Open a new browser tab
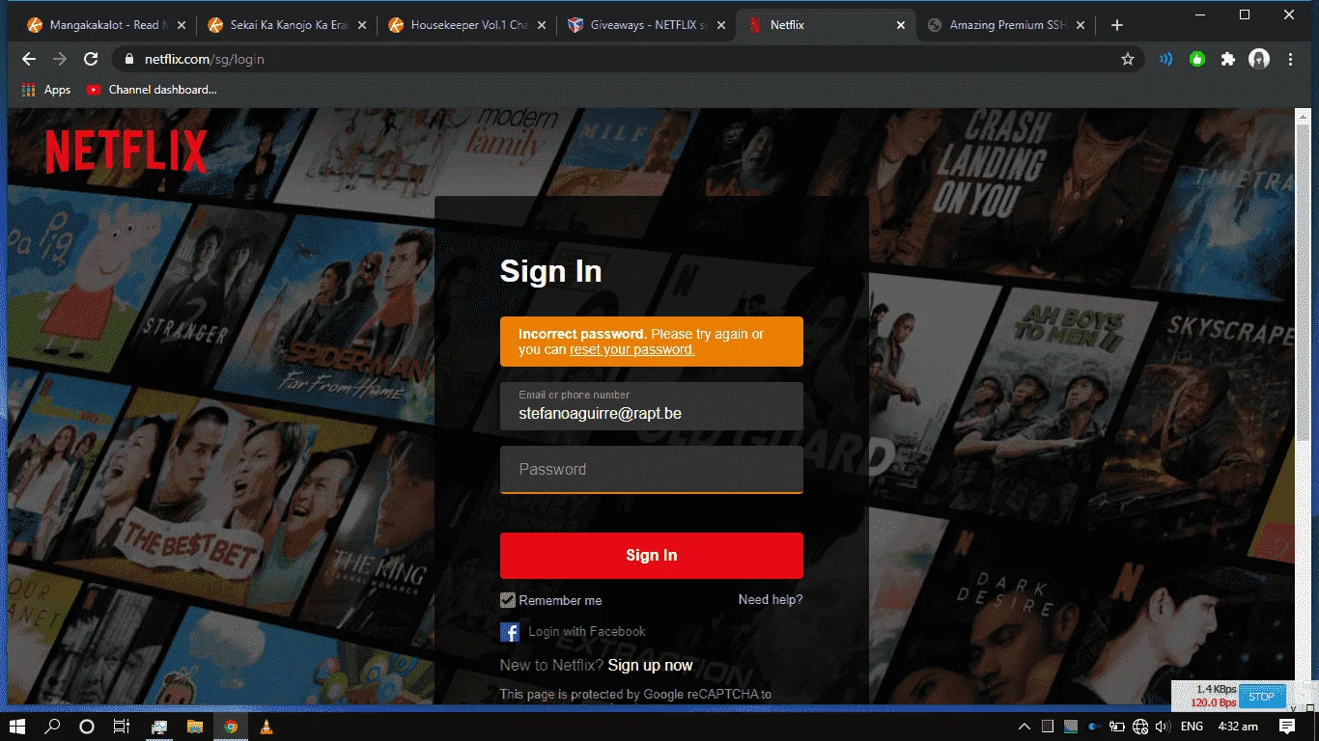The height and width of the screenshot is (741, 1319). click(x=1117, y=25)
